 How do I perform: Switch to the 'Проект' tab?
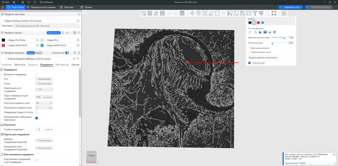point(86,7)
